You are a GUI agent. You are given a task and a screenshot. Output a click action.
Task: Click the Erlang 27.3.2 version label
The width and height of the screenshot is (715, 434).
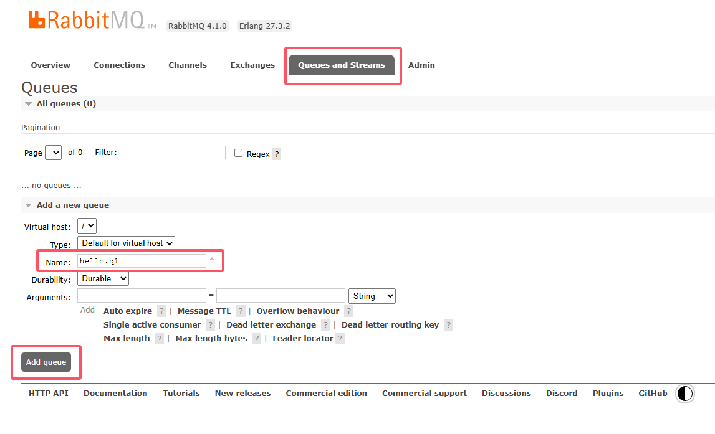click(264, 26)
